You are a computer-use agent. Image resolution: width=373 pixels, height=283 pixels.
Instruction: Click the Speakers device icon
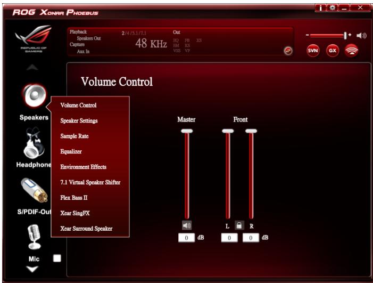[35, 95]
